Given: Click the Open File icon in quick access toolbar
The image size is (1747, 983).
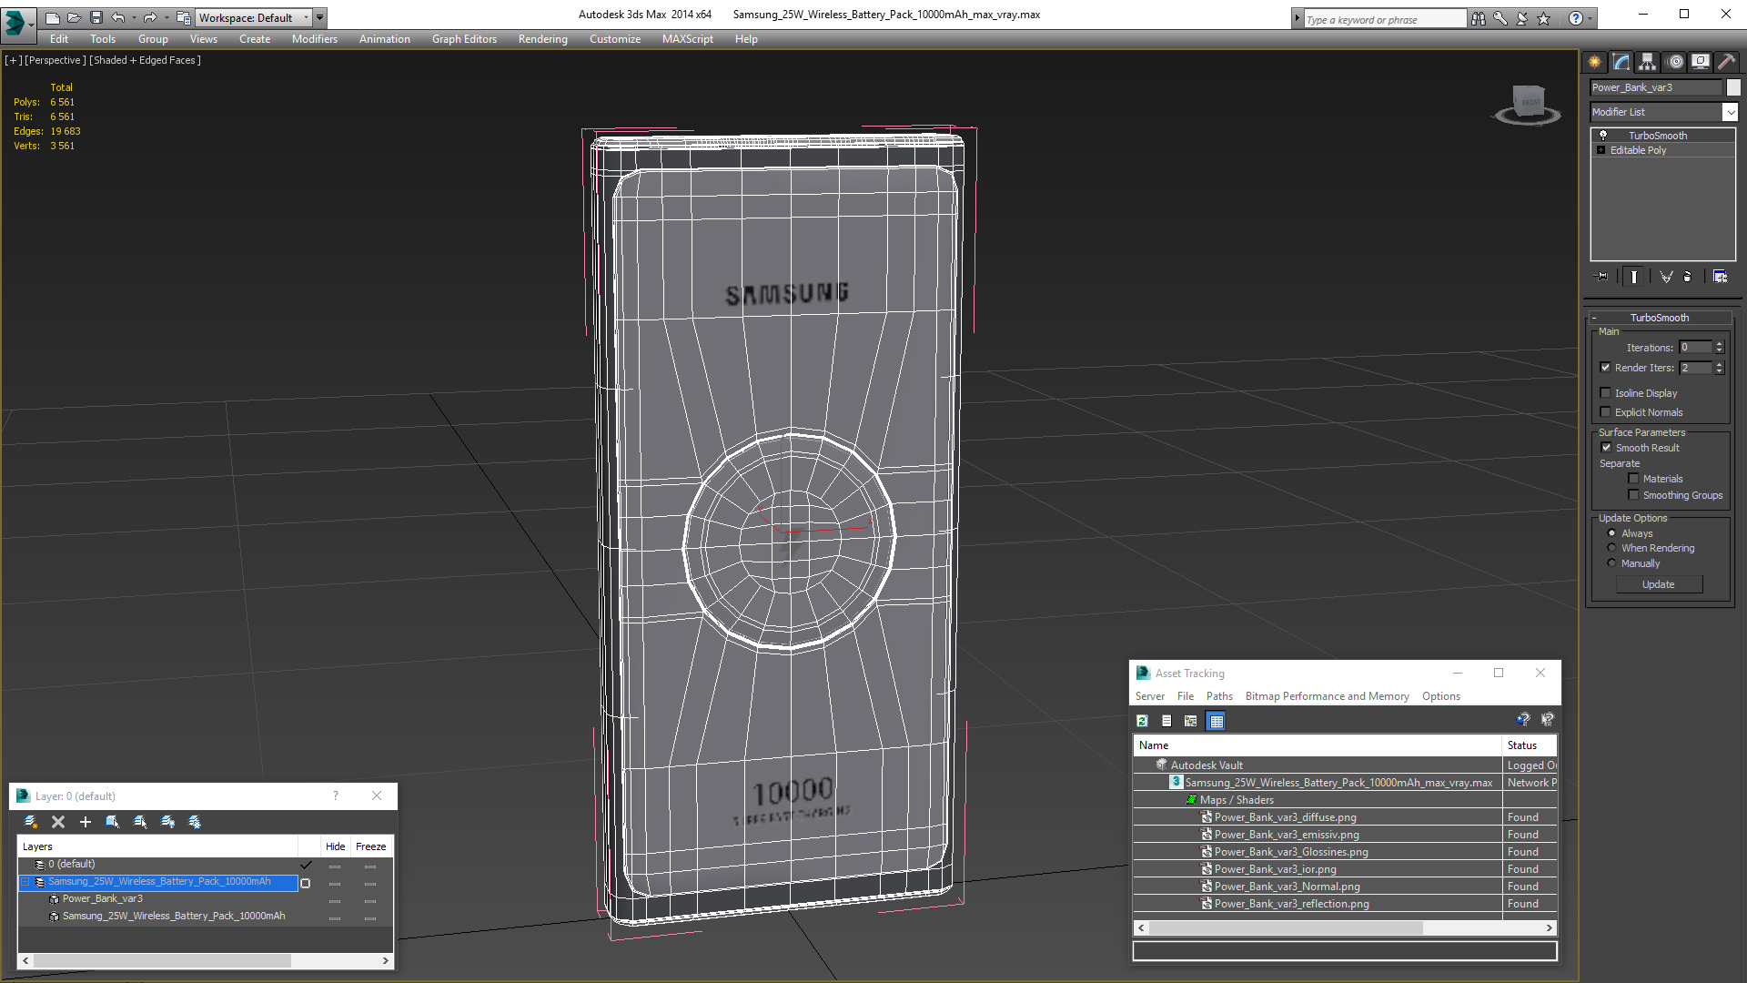Looking at the screenshot, I should 74,17.
